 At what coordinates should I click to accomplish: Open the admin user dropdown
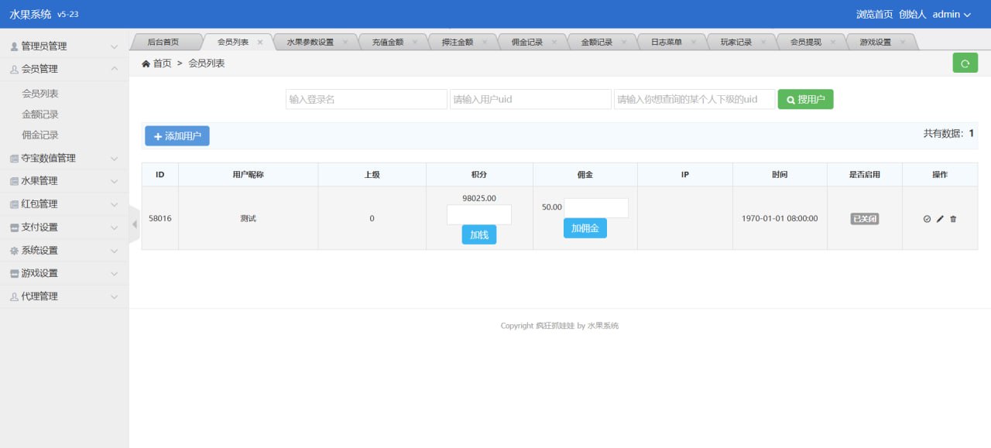click(951, 14)
